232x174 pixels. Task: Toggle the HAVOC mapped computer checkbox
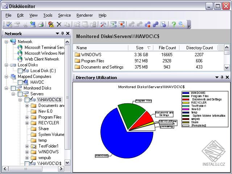point(20,82)
